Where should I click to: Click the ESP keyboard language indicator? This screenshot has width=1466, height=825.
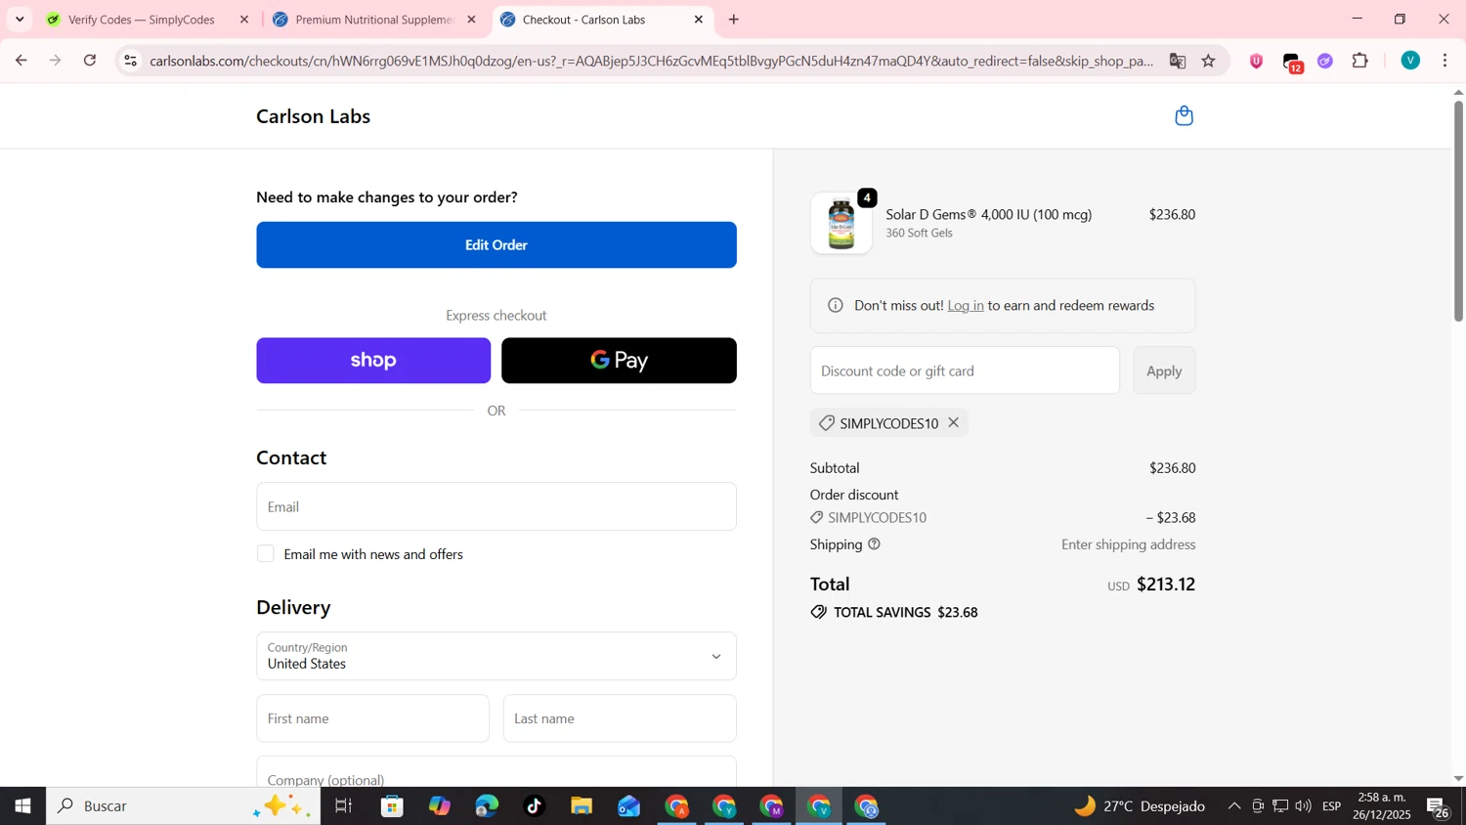coord(1331,806)
